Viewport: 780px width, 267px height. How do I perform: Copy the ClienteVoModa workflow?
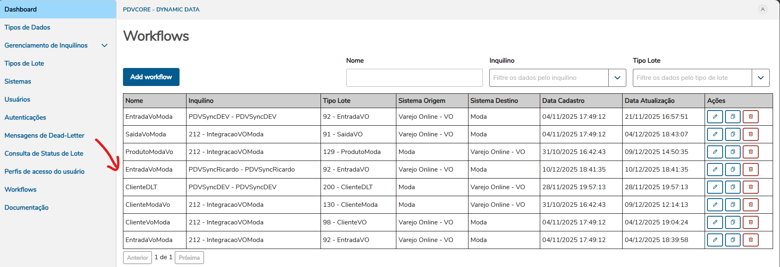pyautogui.click(x=732, y=222)
